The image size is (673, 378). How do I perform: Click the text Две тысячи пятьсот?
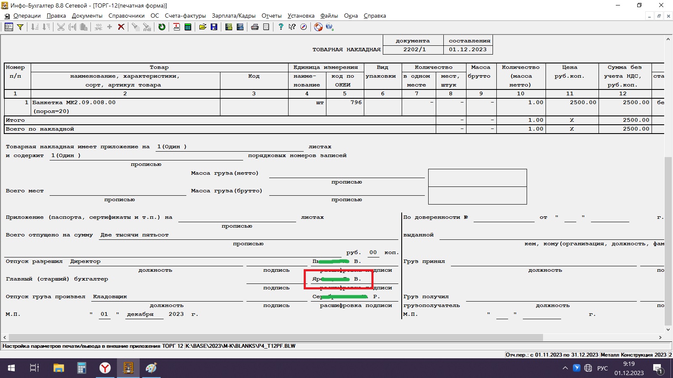click(x=135, y=235)
